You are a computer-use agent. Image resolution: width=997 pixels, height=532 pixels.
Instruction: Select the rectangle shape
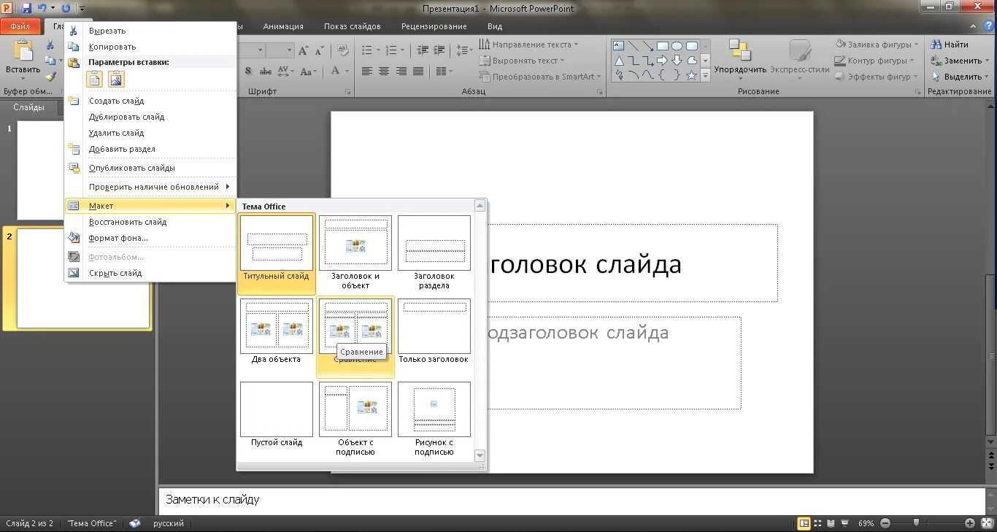point(662,45)
